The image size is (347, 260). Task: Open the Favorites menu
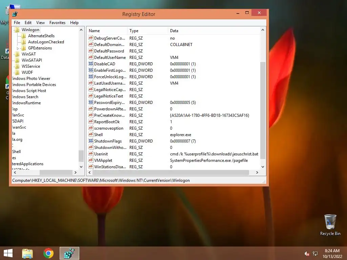click(x=57, y=23)
